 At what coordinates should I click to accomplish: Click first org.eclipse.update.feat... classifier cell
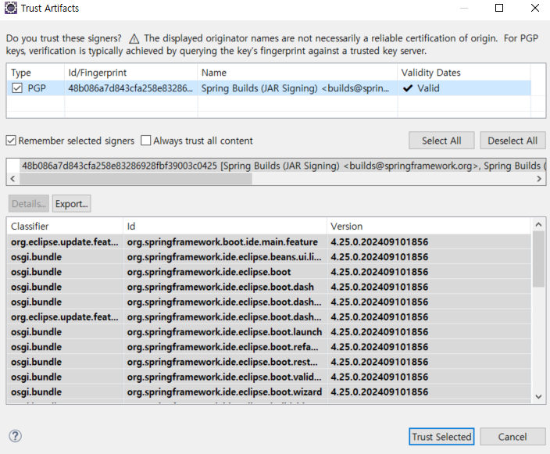[x=65, y=241]
